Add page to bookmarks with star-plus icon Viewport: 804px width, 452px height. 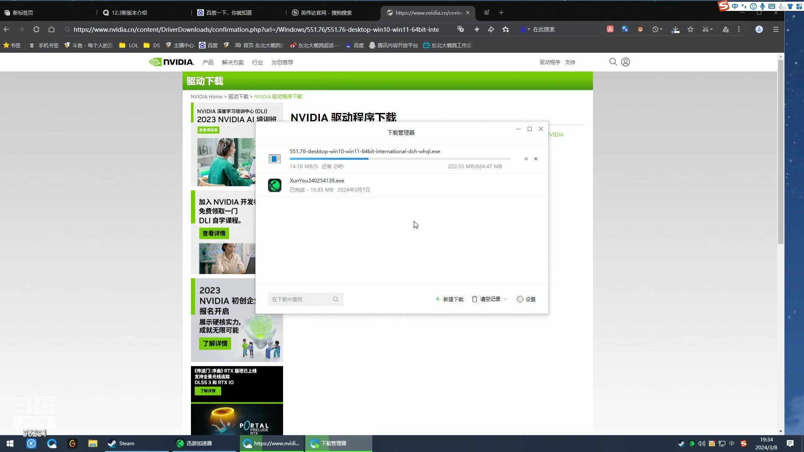coord(506,29)
